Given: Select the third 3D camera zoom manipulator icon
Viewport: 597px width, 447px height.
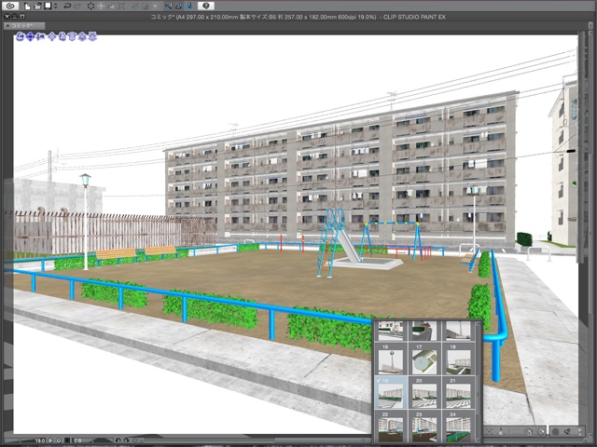Looking at the screenshot, I should [x=40, y=37].
